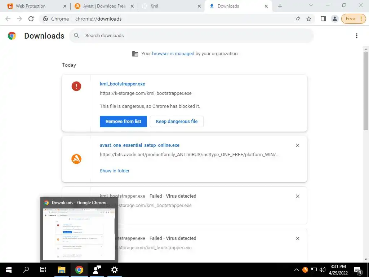The width and height of the screenshot is (369, 277).
Task: Click the browser forward arrow
Action: pyautogui.click(x=19, y=19)
